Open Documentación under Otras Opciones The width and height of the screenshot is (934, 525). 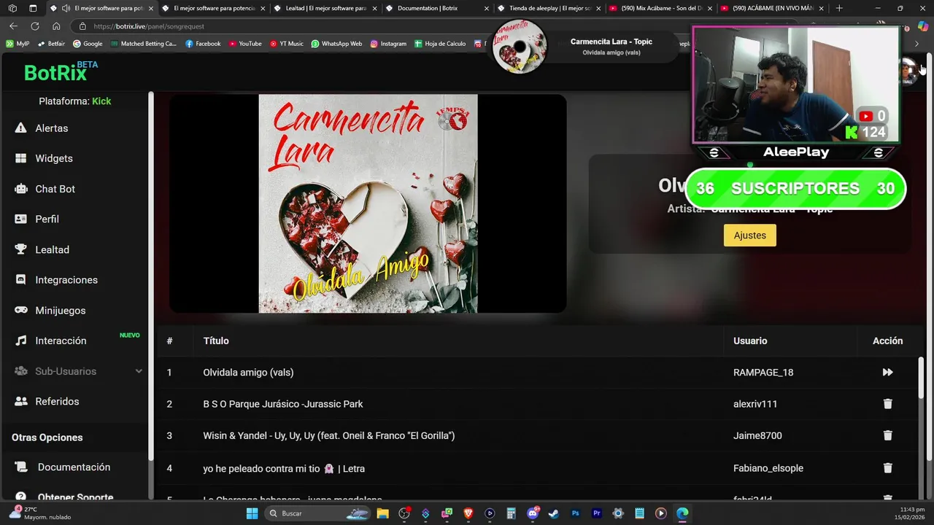point(74,467)
